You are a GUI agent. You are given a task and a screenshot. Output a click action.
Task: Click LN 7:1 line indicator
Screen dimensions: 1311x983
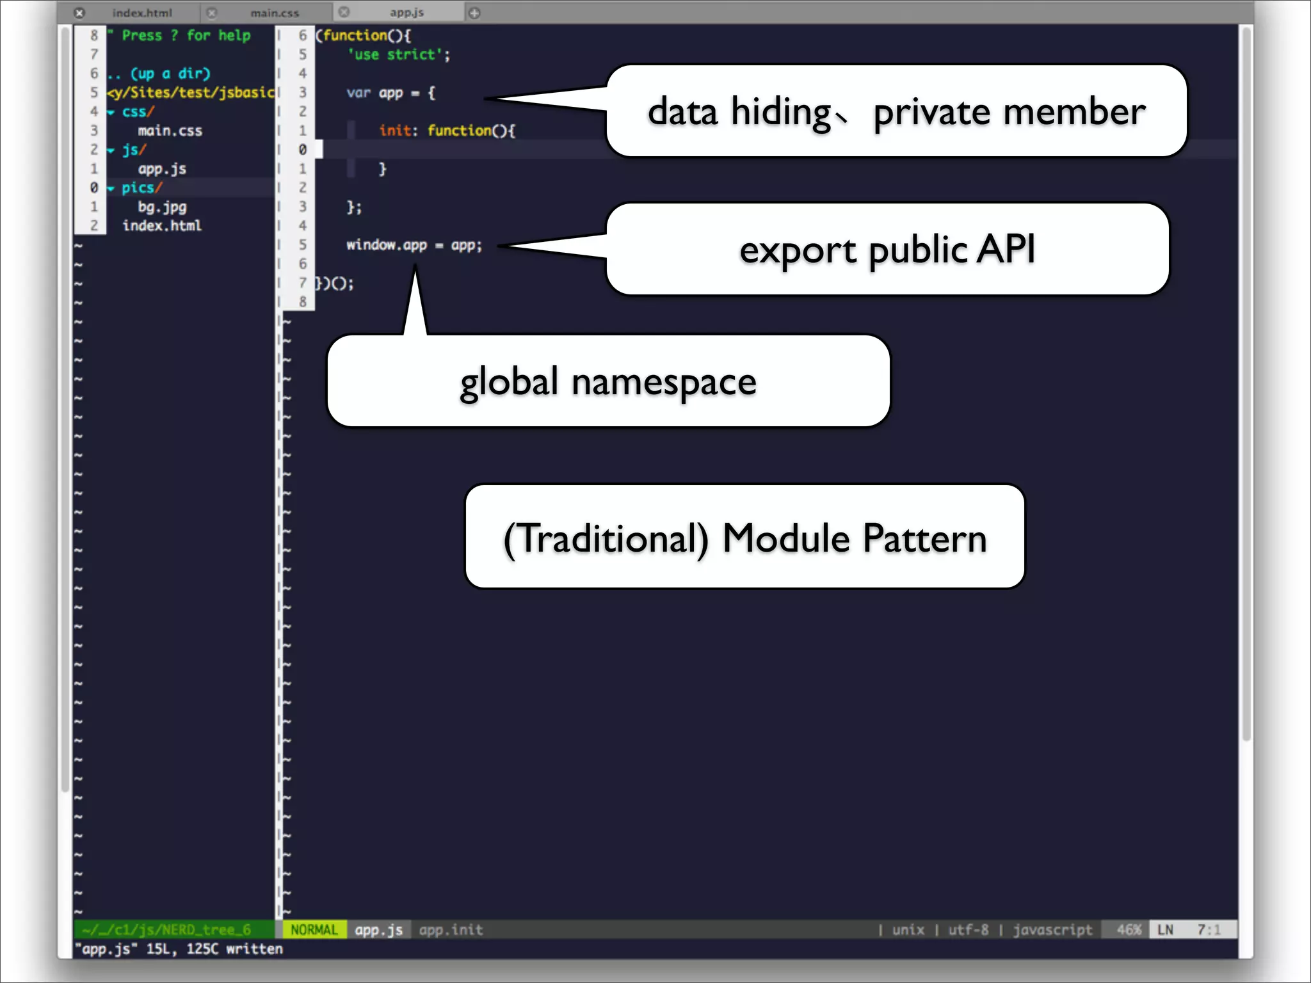[1193, 930]
